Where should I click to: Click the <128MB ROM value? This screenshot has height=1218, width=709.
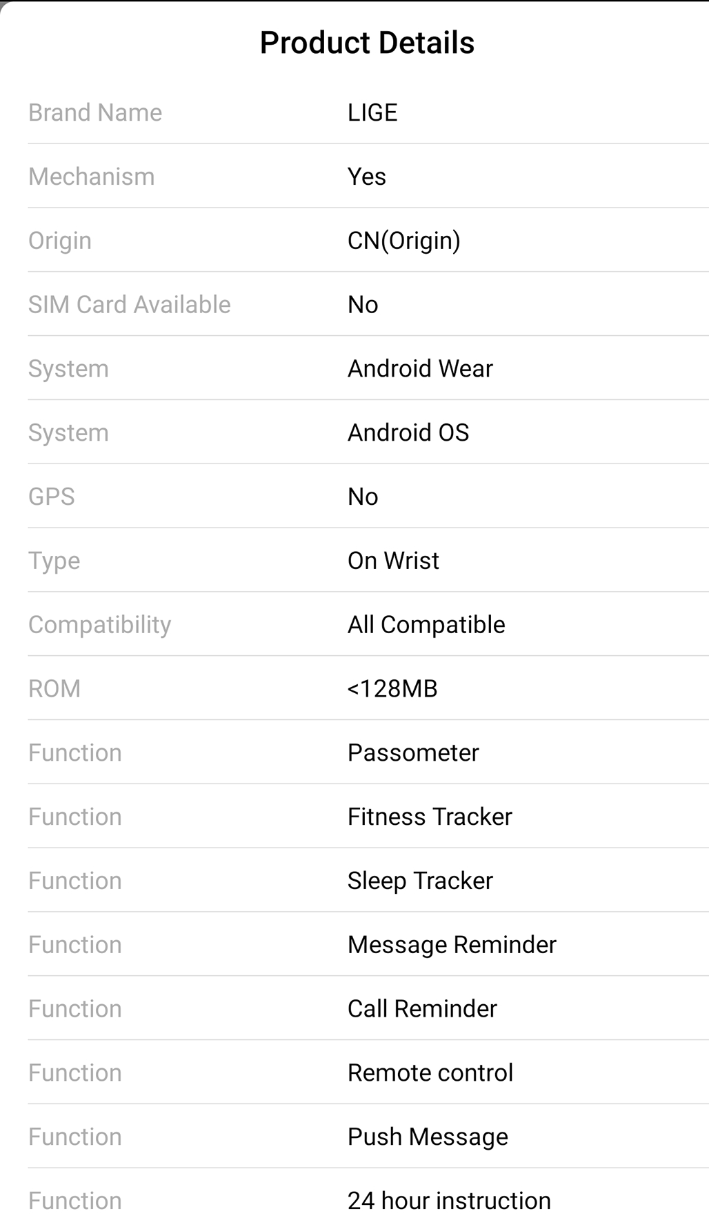392,689
